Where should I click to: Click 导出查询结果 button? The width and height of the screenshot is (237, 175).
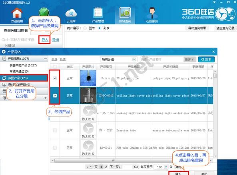point(197,28)
